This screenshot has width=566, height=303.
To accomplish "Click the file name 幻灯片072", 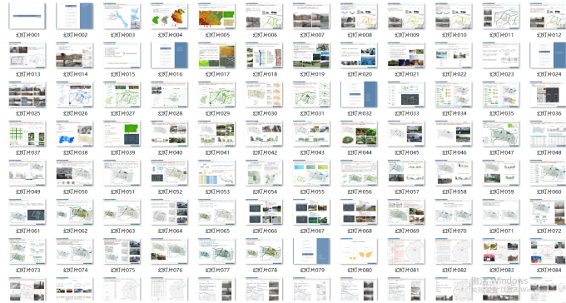I will (549, 231).
